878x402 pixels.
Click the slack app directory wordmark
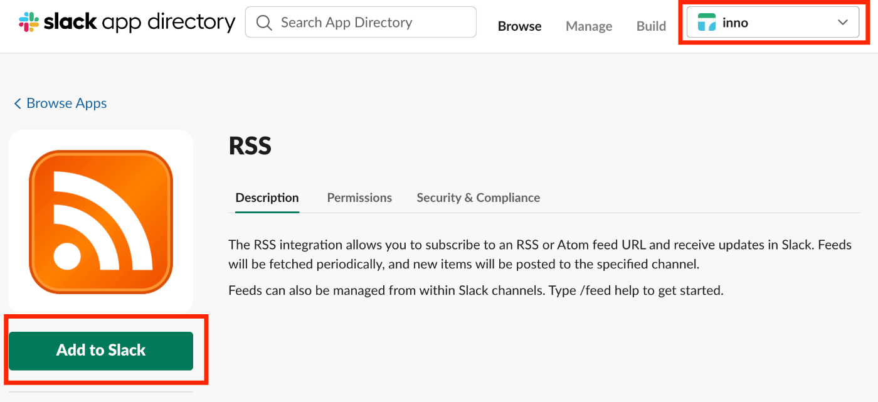pyautogui.click(x=139, y=23)
